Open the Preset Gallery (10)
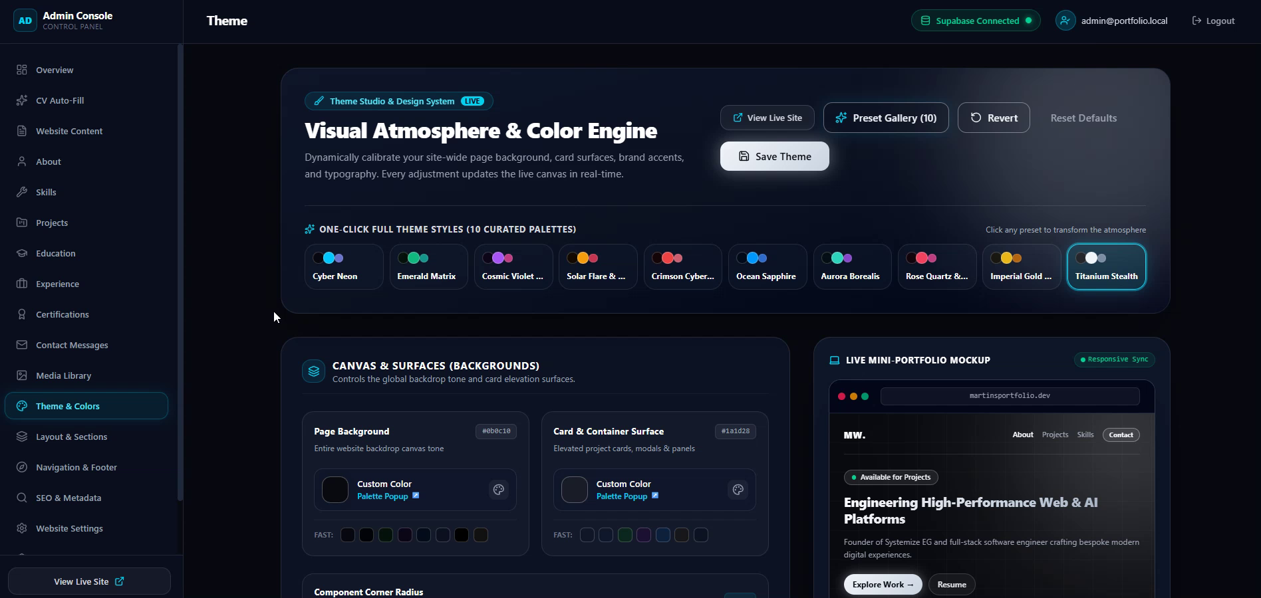Screen dimensions: 1261x598 pos(886,118)
